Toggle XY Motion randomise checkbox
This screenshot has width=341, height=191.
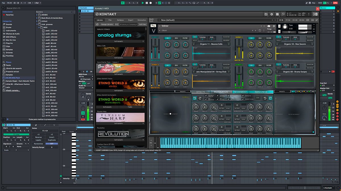tap(206, 99)
